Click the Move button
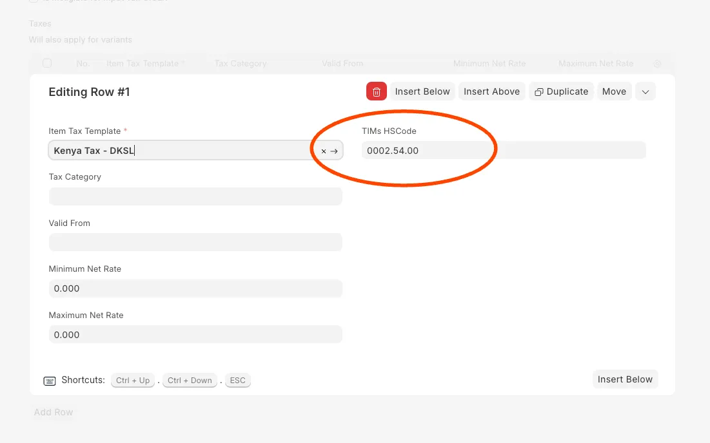The height and width of the screenshot is (443, 710). 614,91
